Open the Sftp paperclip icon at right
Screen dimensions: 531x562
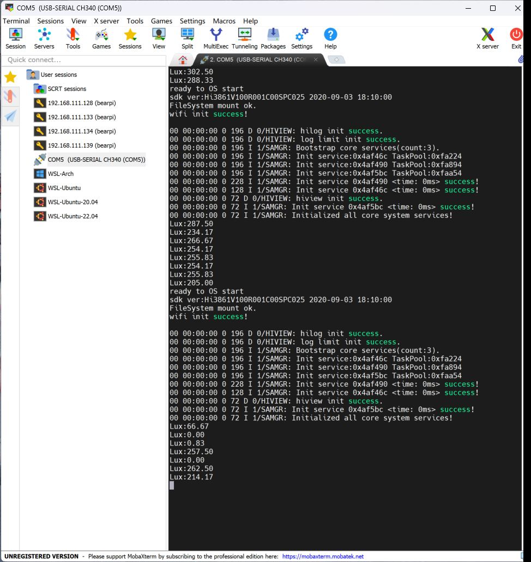click(x=521, y=59)
